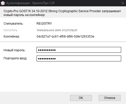The image size is (126, 104).
Task: Click the separator line below the Контейнер row
Action: (63, 42)
